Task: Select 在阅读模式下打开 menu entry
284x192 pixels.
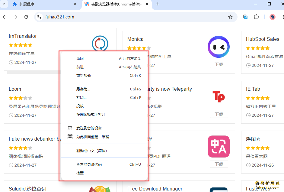Action: (104, 115)
